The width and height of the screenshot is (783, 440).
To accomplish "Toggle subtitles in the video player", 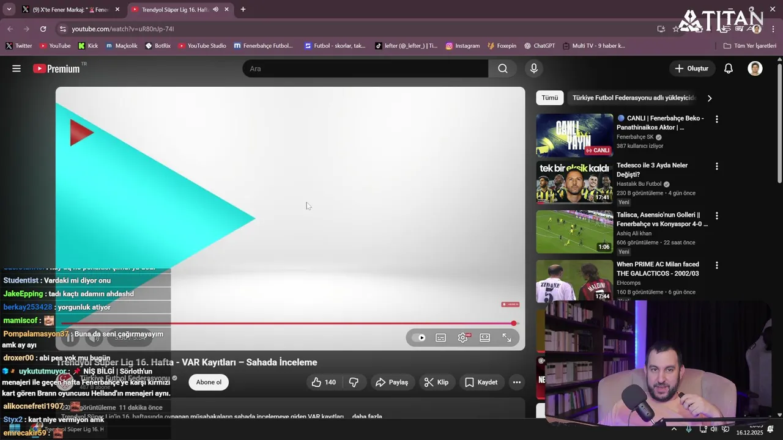I will pyautogui.click(x=441, y=337).
